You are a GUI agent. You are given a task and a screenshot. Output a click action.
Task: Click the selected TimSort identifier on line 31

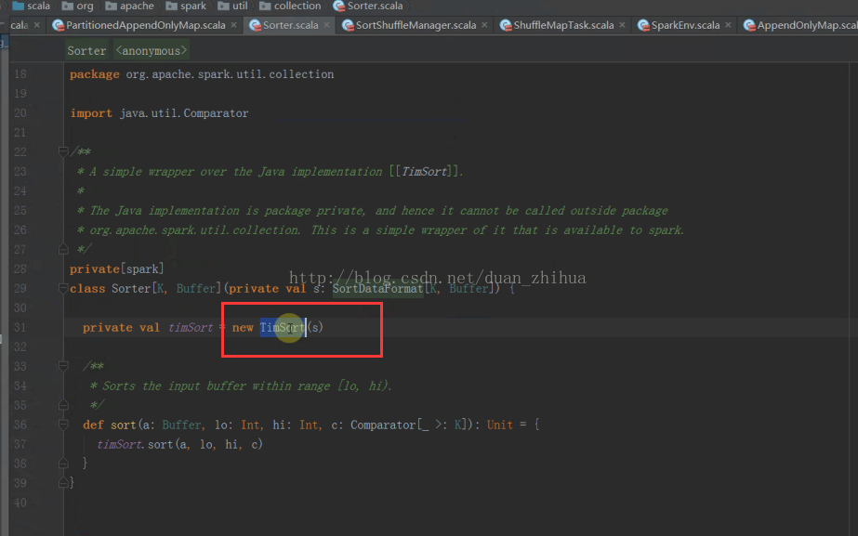click(x=283, y=328)
